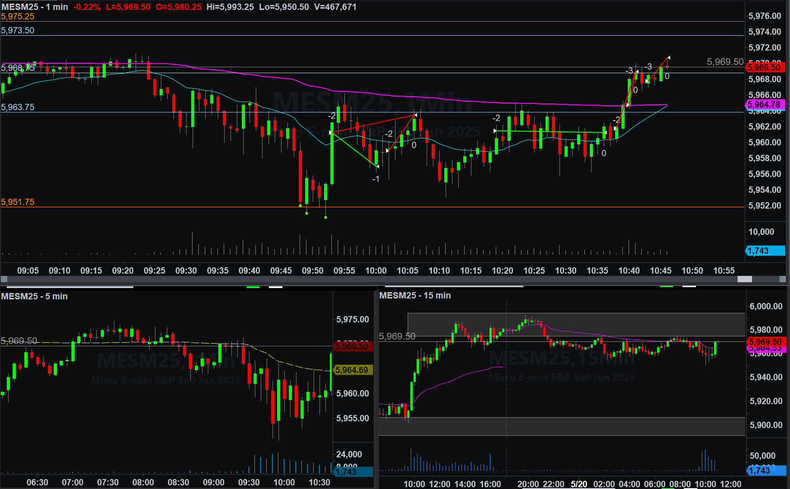Select the magenta 5,964.78 moving average price tag
790x489 pixels.
[766, 105]
